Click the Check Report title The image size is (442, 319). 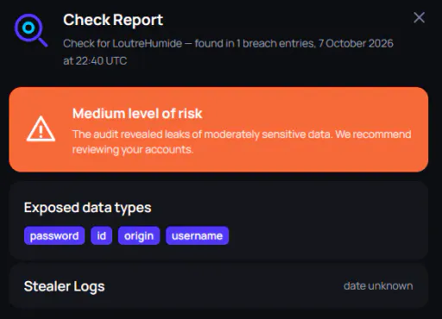coord(113,20)
